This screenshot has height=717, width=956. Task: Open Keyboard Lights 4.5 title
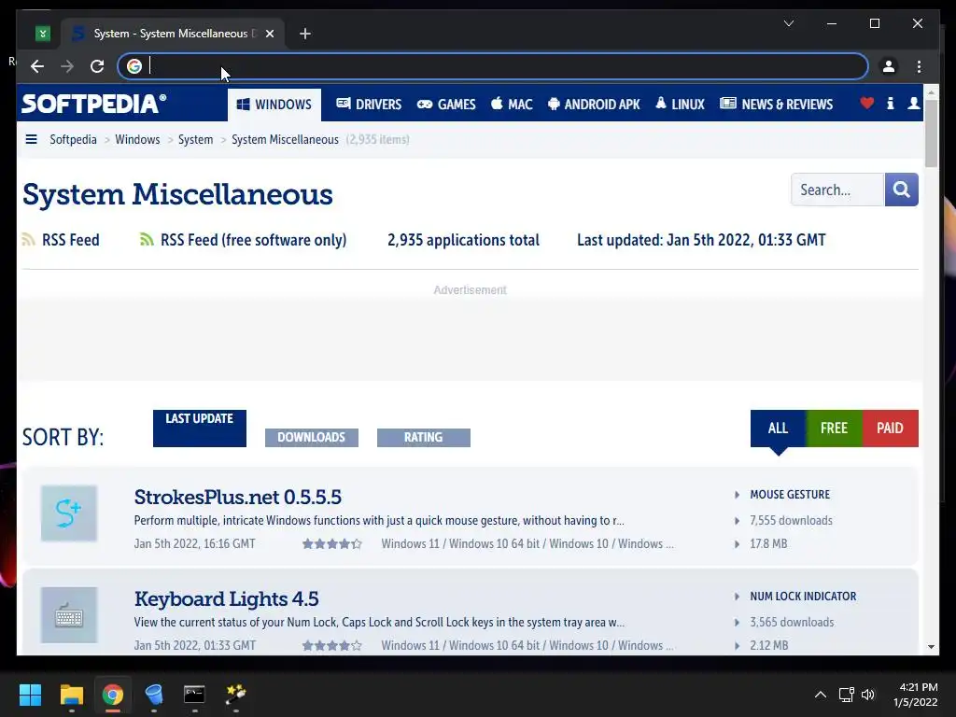click(226, 598)
